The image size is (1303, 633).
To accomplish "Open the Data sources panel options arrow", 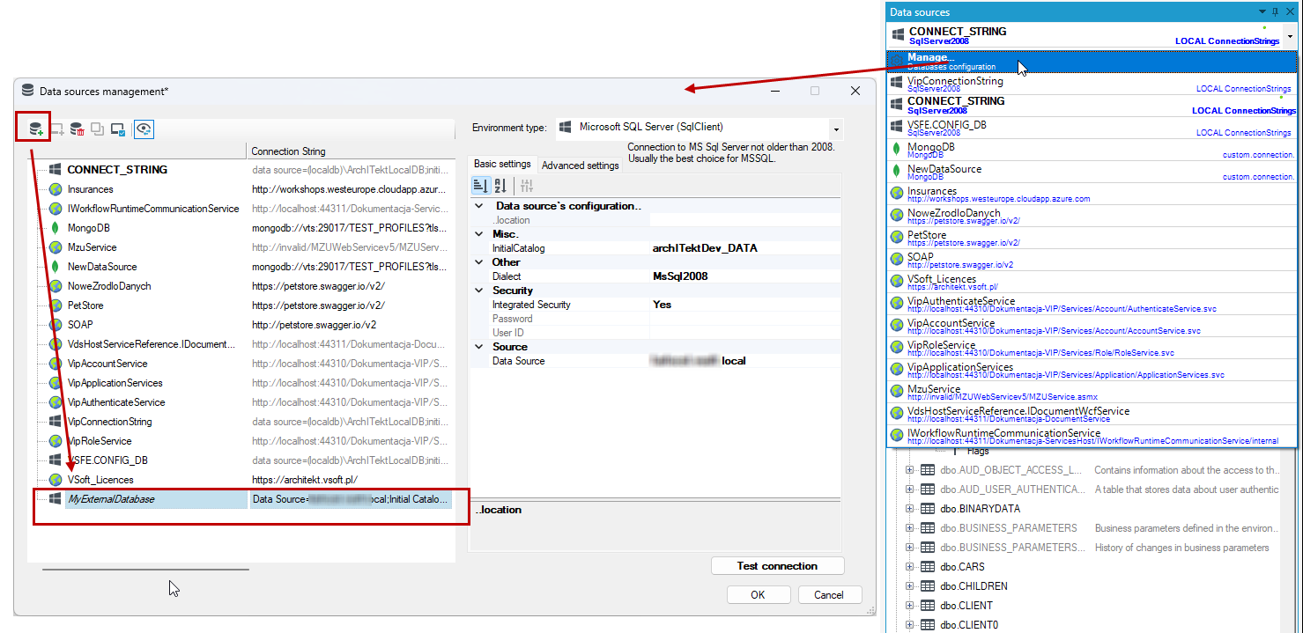I will click(1262, 11).
